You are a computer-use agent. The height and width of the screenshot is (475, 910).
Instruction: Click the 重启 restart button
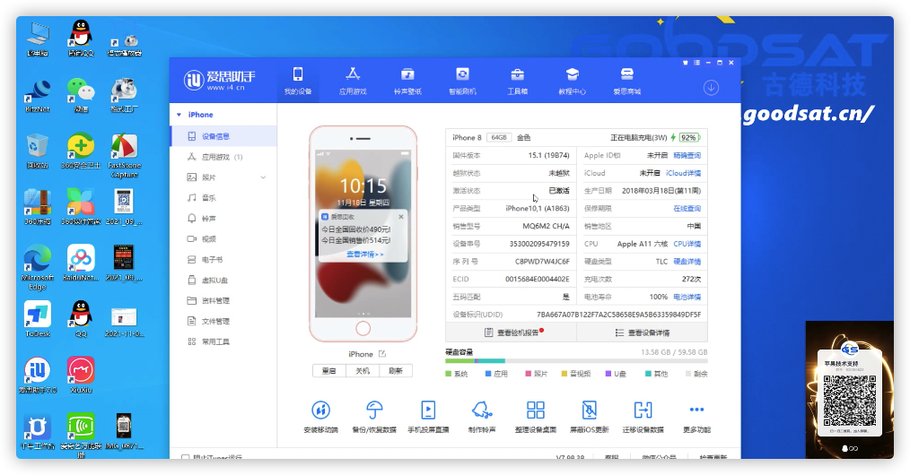click(x=329, y=371)
